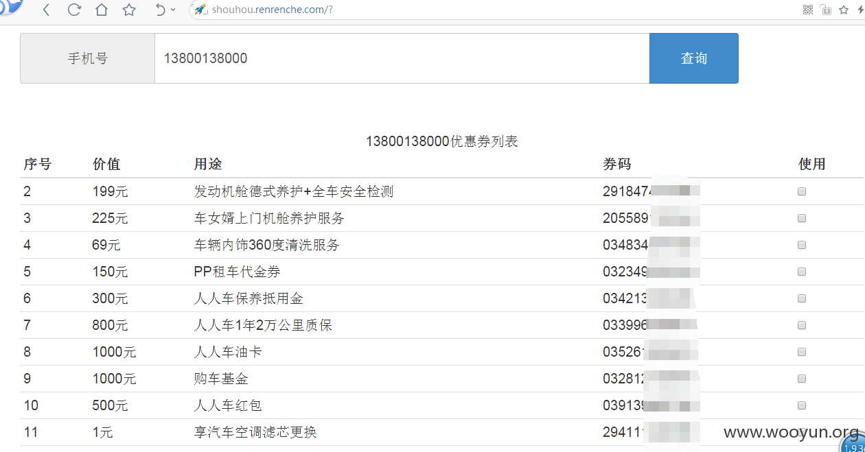Click the 序号 column header
Screen dimensions: 865x452
pos(37,164)
